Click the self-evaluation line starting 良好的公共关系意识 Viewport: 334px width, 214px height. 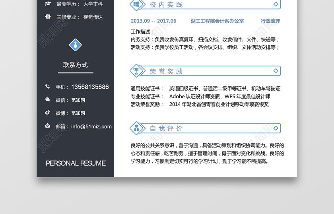(x=207, y=146)
